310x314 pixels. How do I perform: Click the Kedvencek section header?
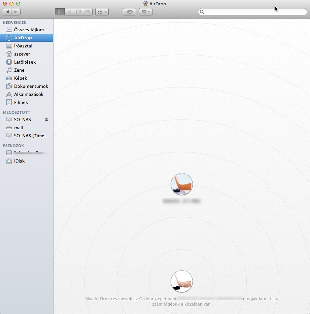(14, 23)
